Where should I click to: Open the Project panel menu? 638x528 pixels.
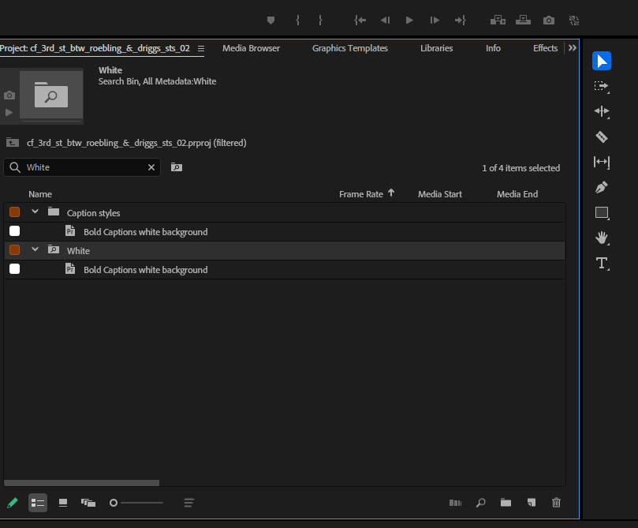click(x=201, y=48)
